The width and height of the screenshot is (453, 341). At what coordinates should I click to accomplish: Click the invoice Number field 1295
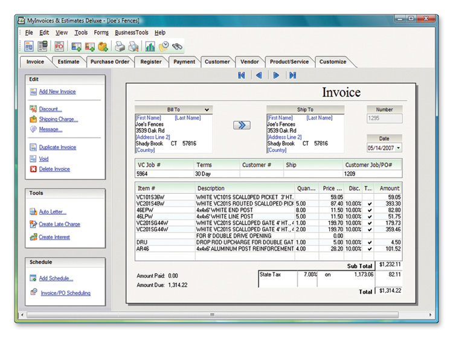pos(384,118)
